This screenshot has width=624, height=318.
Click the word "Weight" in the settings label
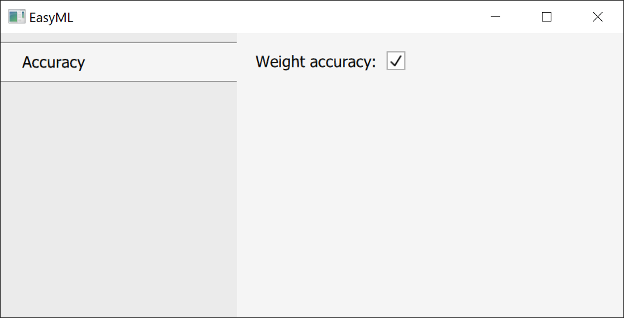280,62
